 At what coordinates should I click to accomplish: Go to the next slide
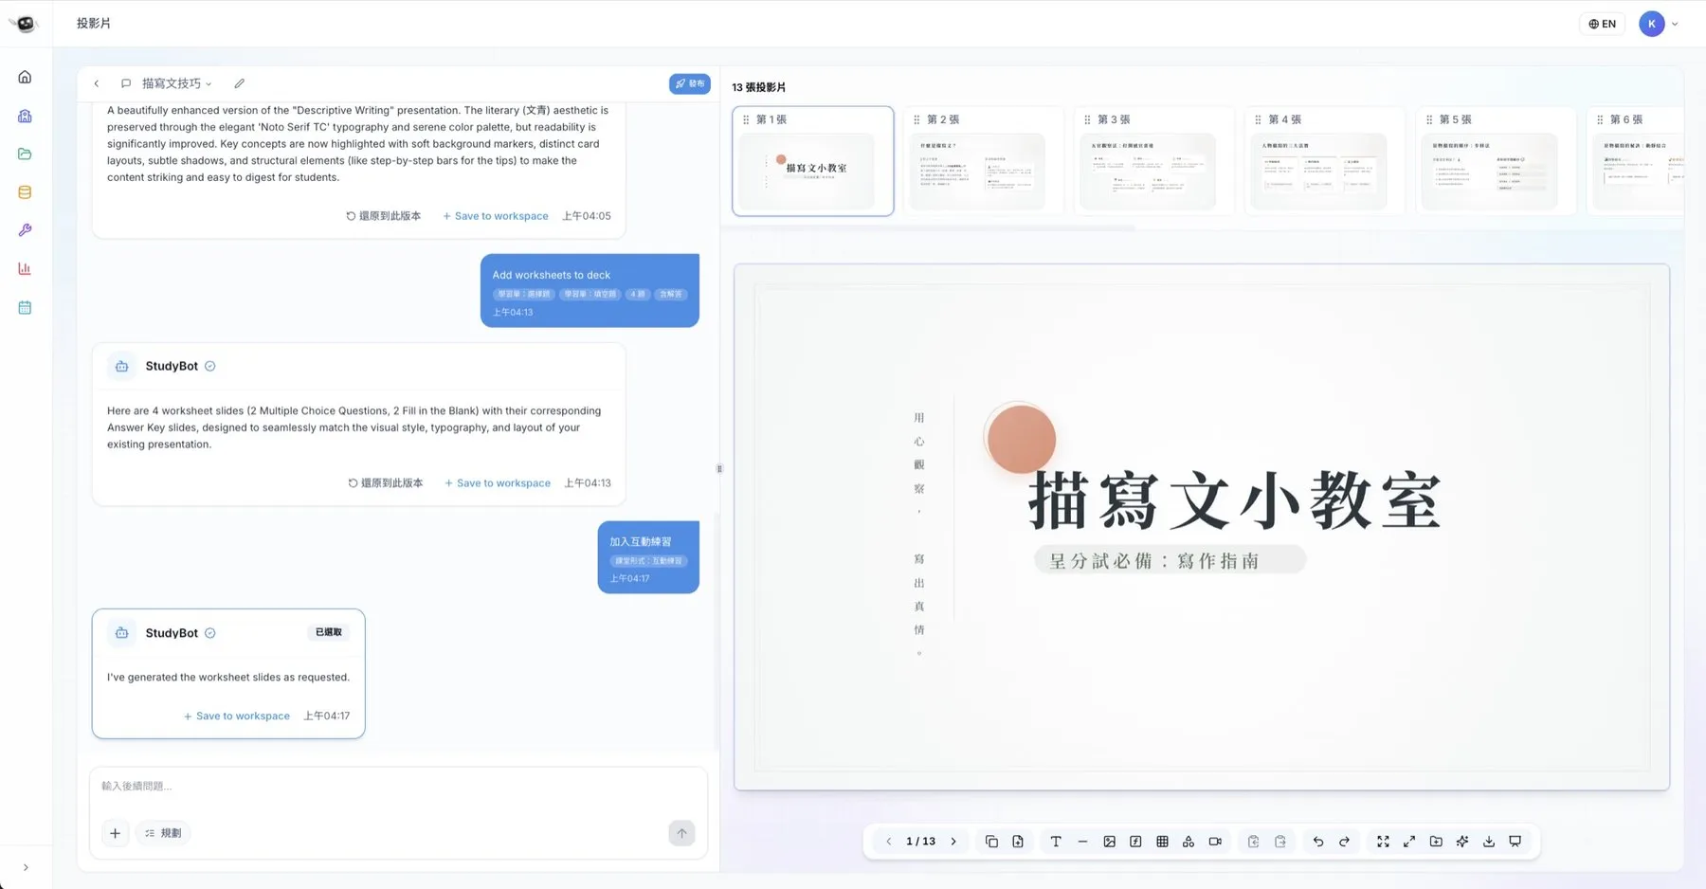953,842
